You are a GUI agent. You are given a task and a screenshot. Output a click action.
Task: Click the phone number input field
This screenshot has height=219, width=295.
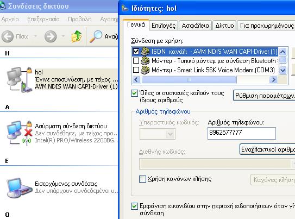(242, 133)
